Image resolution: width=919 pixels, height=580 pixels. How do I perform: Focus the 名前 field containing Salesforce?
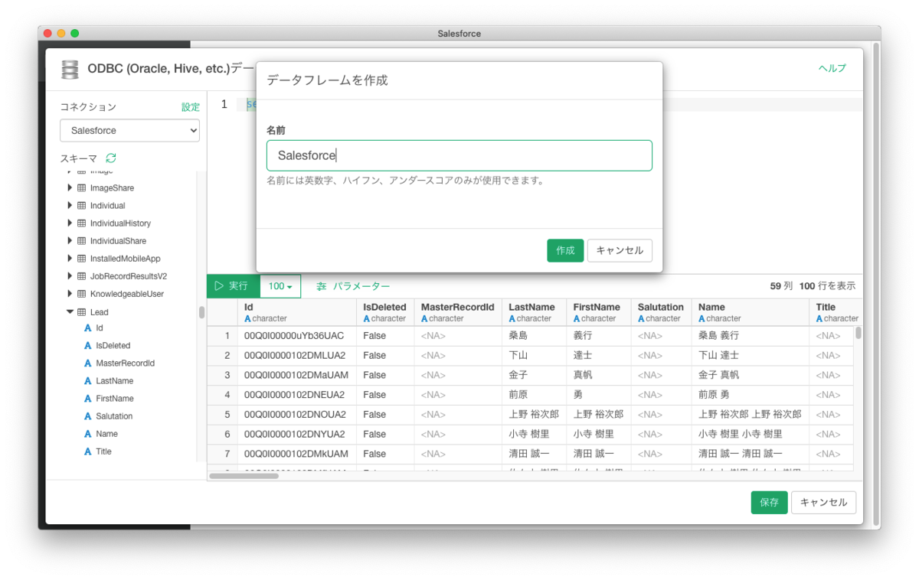pyautogui.click(x=459, y=155)
